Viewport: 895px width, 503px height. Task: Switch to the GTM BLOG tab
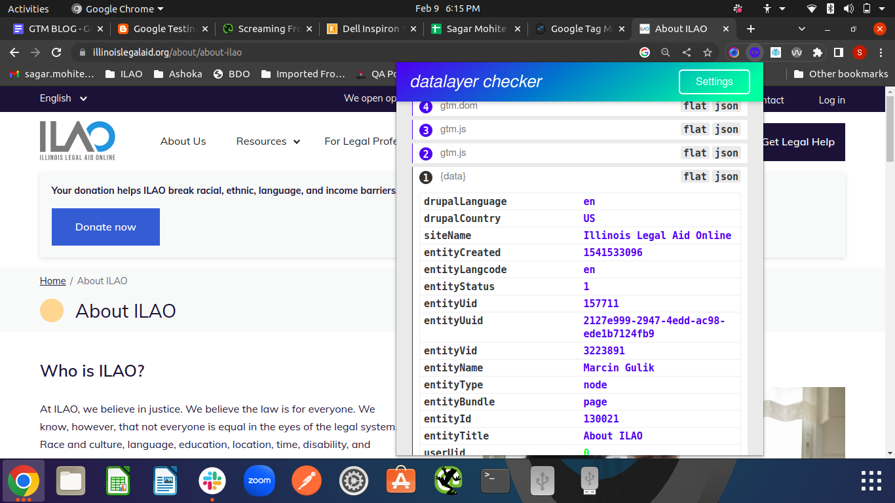[x=57, y=29]
